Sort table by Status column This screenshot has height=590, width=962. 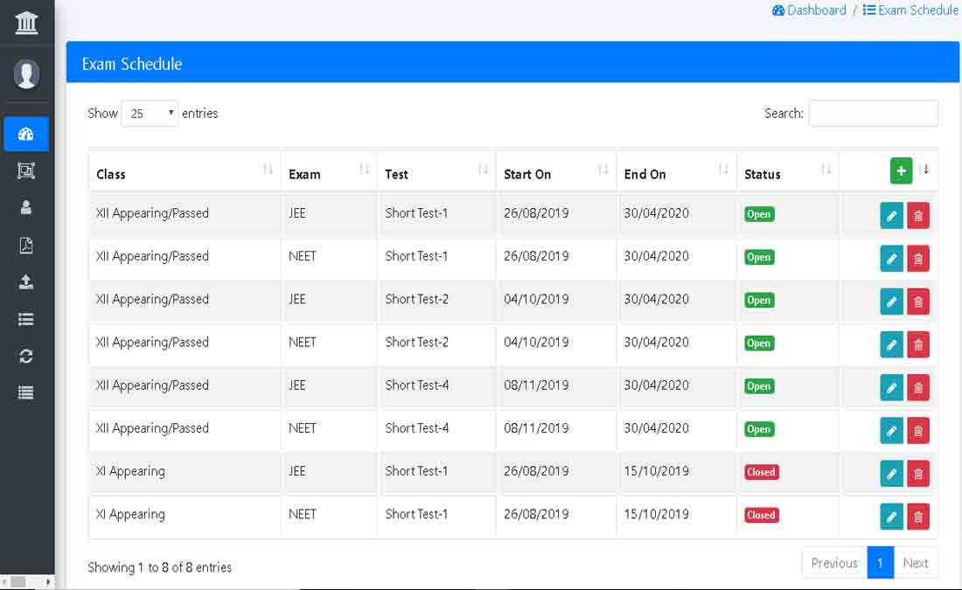pos(787,173)
